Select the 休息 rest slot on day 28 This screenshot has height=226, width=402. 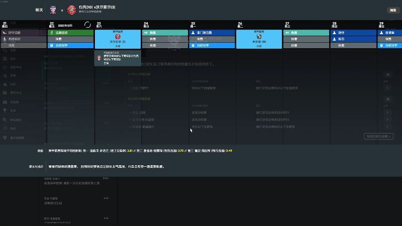(353, 45)
